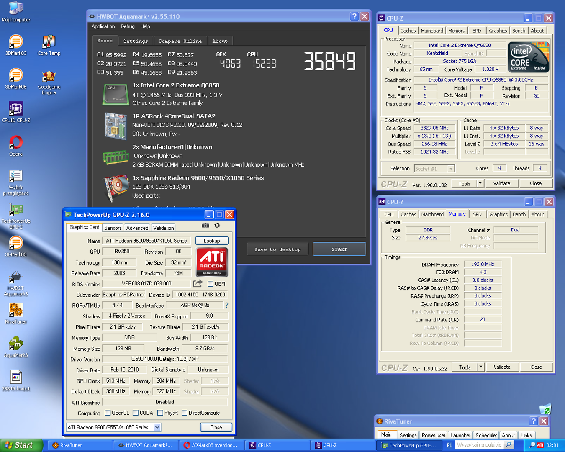This screenshot has width=565, height=452.
Task: Click Windows Start button
Action: pos(21,445)
